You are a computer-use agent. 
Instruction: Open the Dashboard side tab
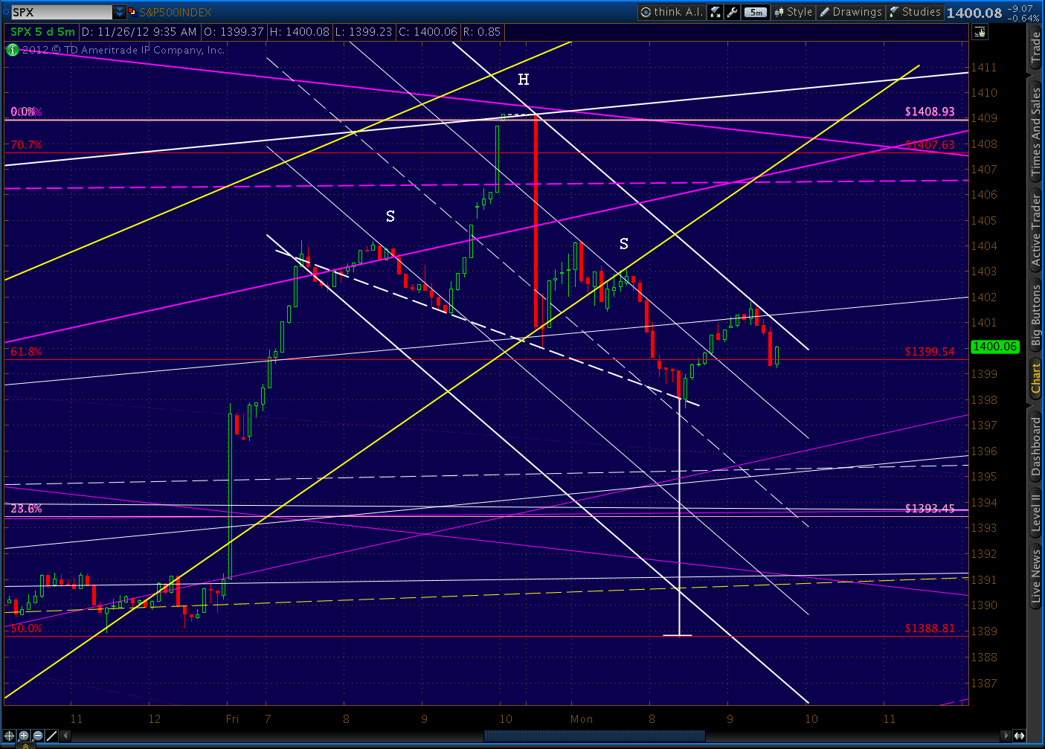[x=1035, y=446]
